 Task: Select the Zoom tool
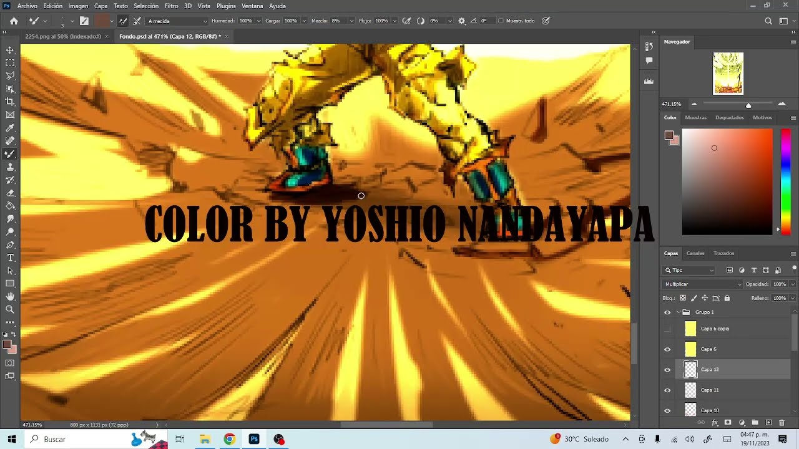(x=10, y=309)
